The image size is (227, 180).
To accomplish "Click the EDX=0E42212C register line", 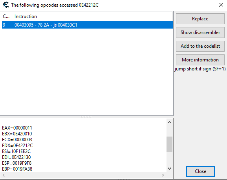I will pyautogui.click(x=17, y=146).
